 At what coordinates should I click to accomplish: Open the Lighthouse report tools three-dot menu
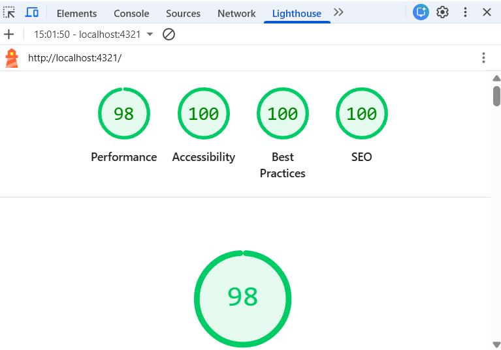coord(483,58)
